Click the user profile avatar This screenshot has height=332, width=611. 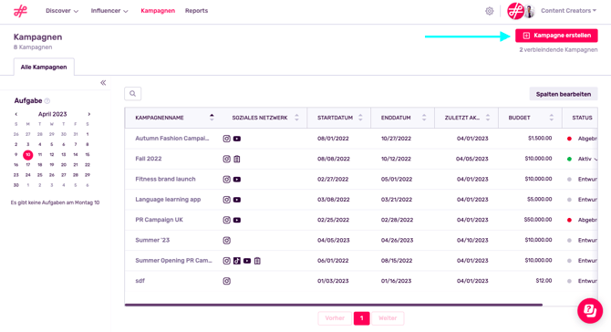tap(529, 11)
